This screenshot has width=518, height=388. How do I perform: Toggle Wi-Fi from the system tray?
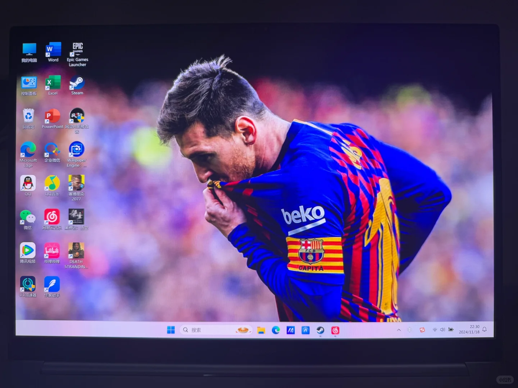click(435, 329)
